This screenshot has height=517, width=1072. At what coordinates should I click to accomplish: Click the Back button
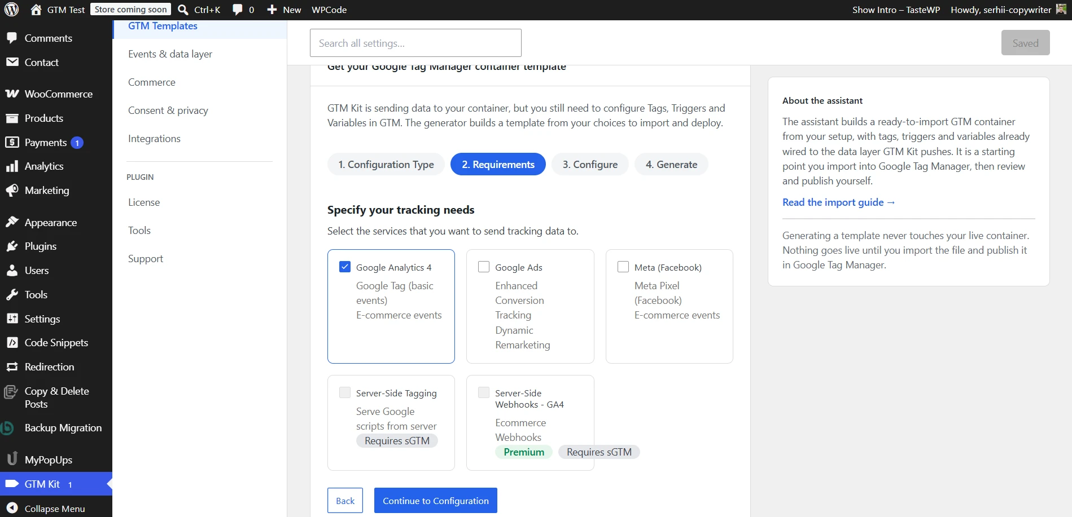point(345,501)
